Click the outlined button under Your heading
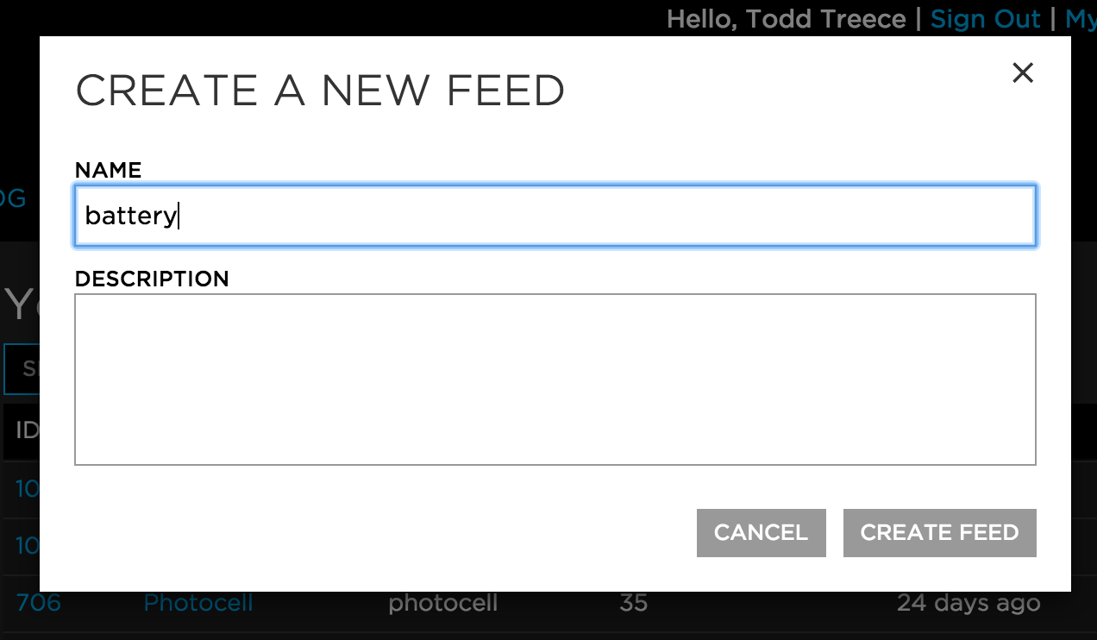Viewport: 1097px width, 640px height. (22, 369)
